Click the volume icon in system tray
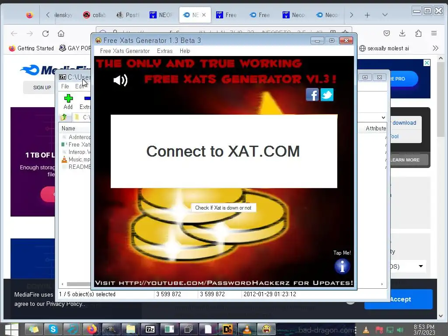Viewport: 448px width, 336px height. [x=400, y=330]
